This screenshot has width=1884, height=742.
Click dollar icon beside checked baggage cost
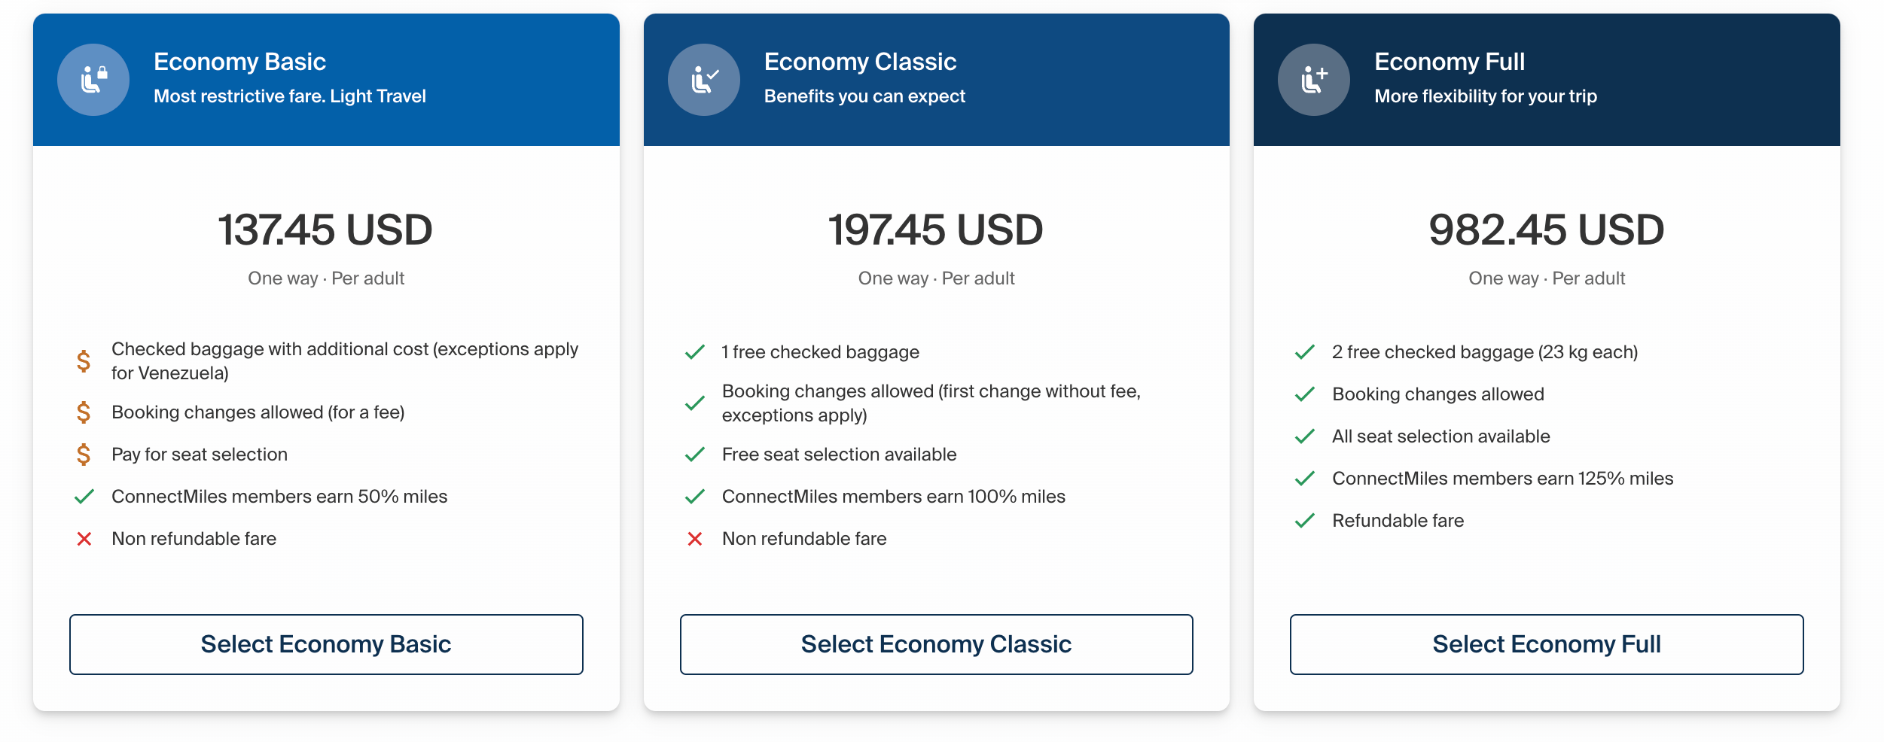[x=84, y=361]
